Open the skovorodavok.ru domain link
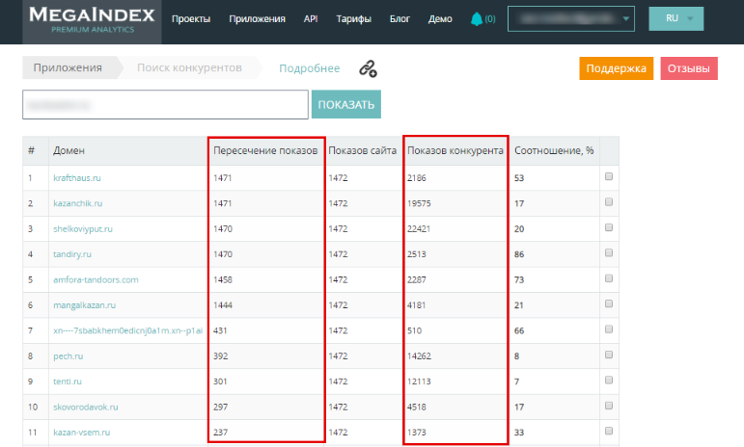 [x=86, y=408]
